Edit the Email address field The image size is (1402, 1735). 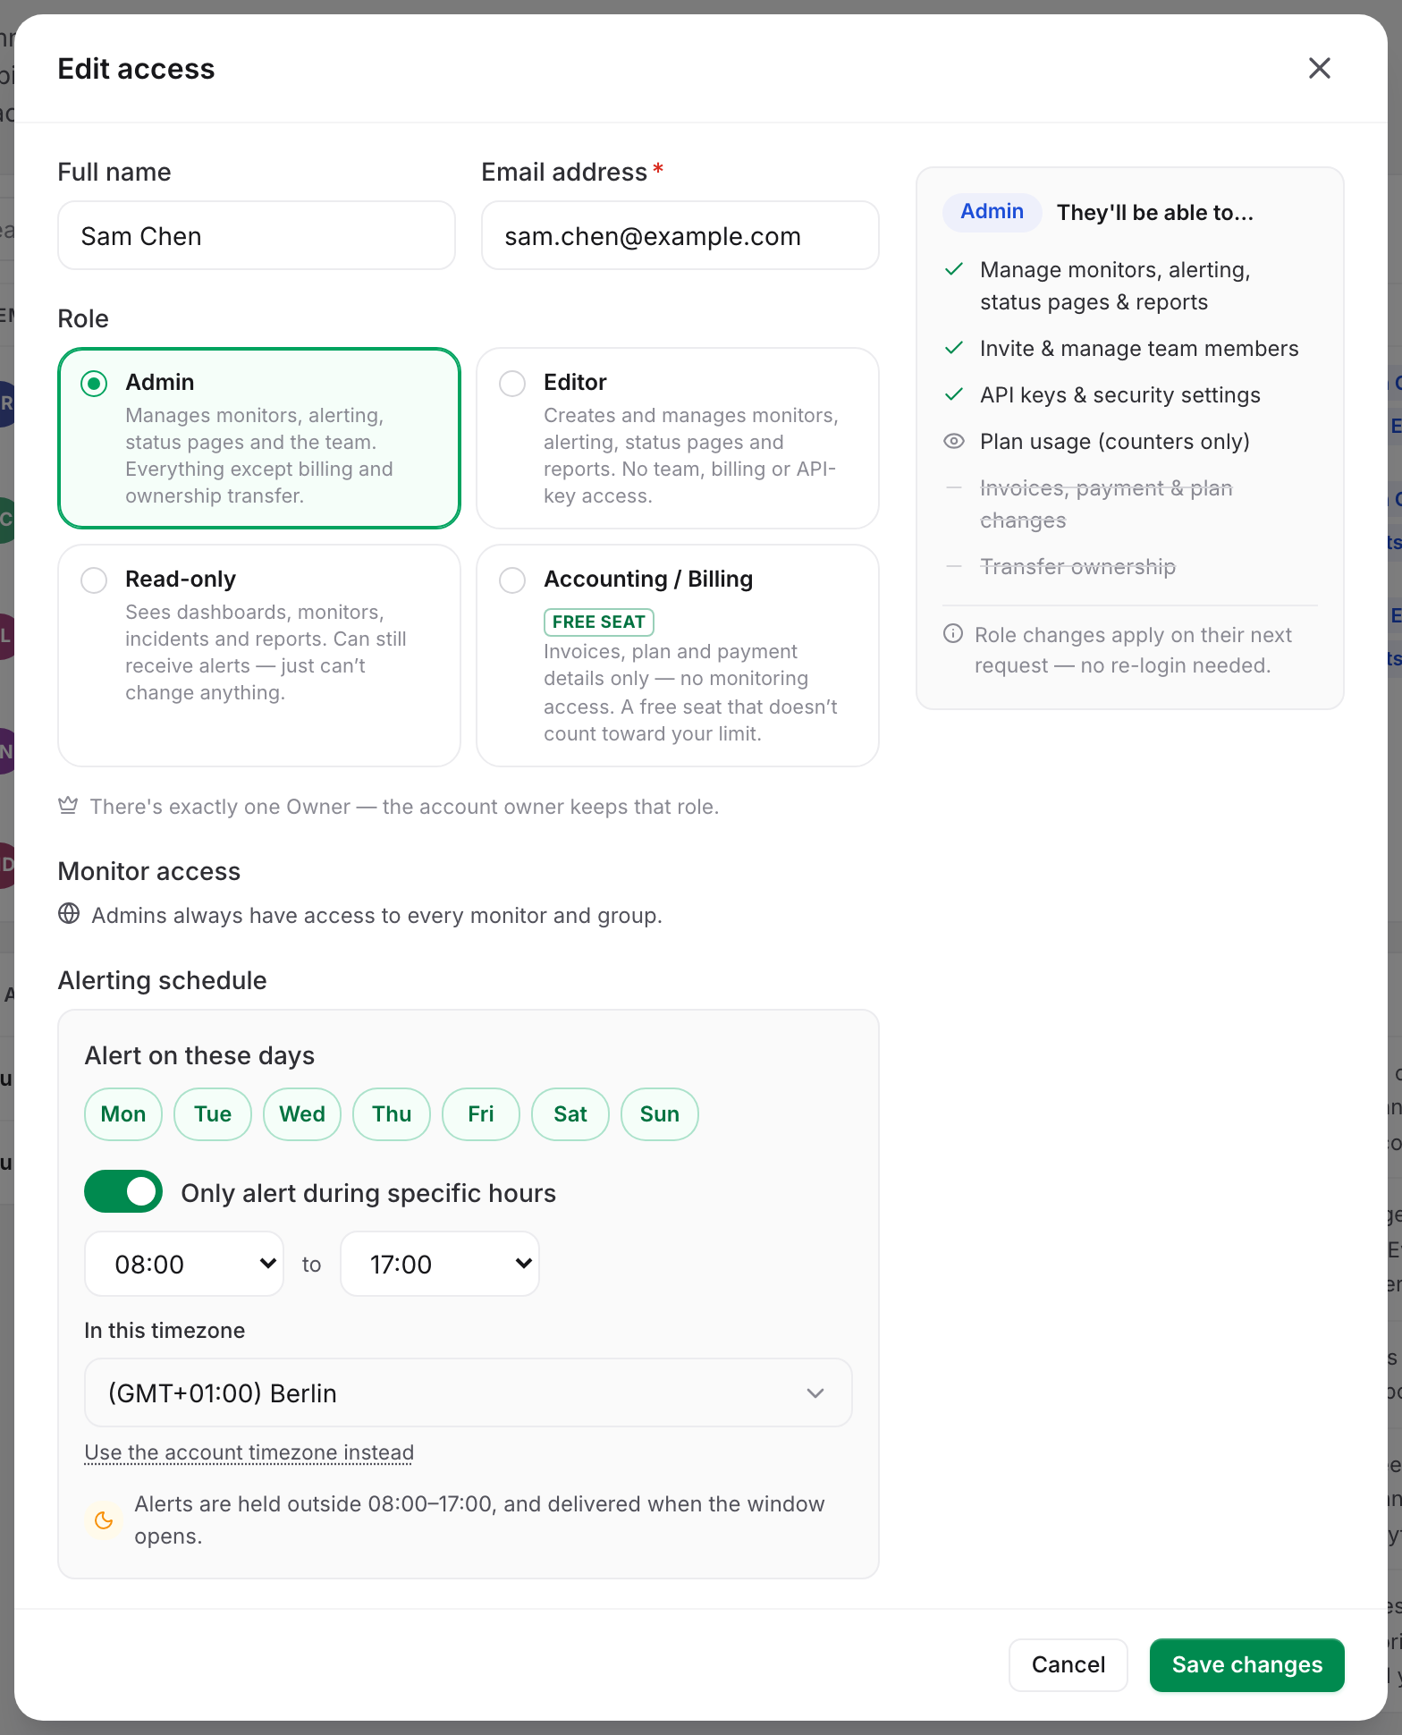(x=680, y=235)
